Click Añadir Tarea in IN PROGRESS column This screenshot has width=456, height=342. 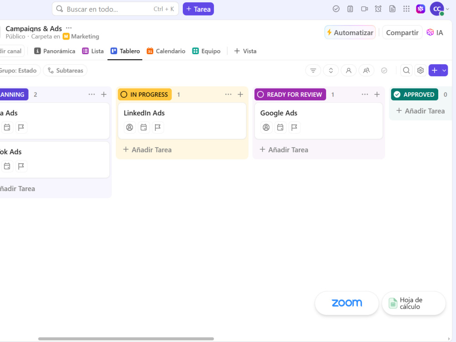(x=147, y=150)
